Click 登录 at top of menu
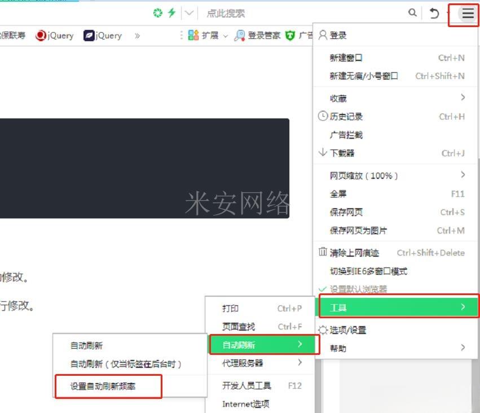480x413 pixels. tap(338, 35)
